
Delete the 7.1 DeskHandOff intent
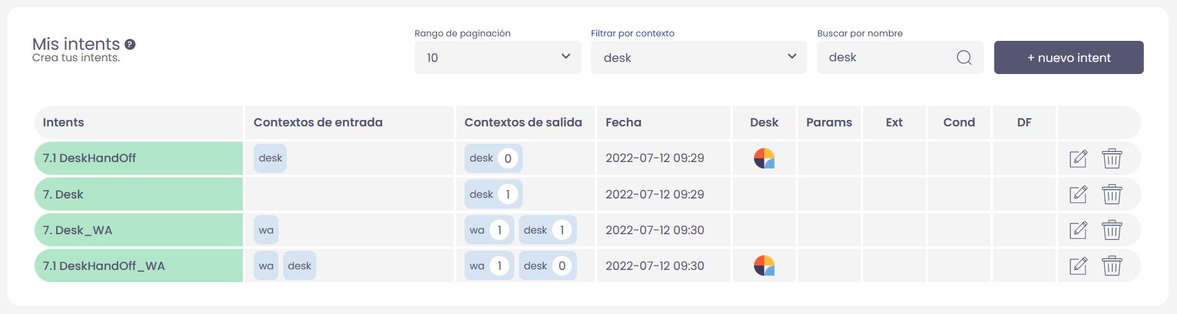pyautogui.click(x=1112, y=158)
